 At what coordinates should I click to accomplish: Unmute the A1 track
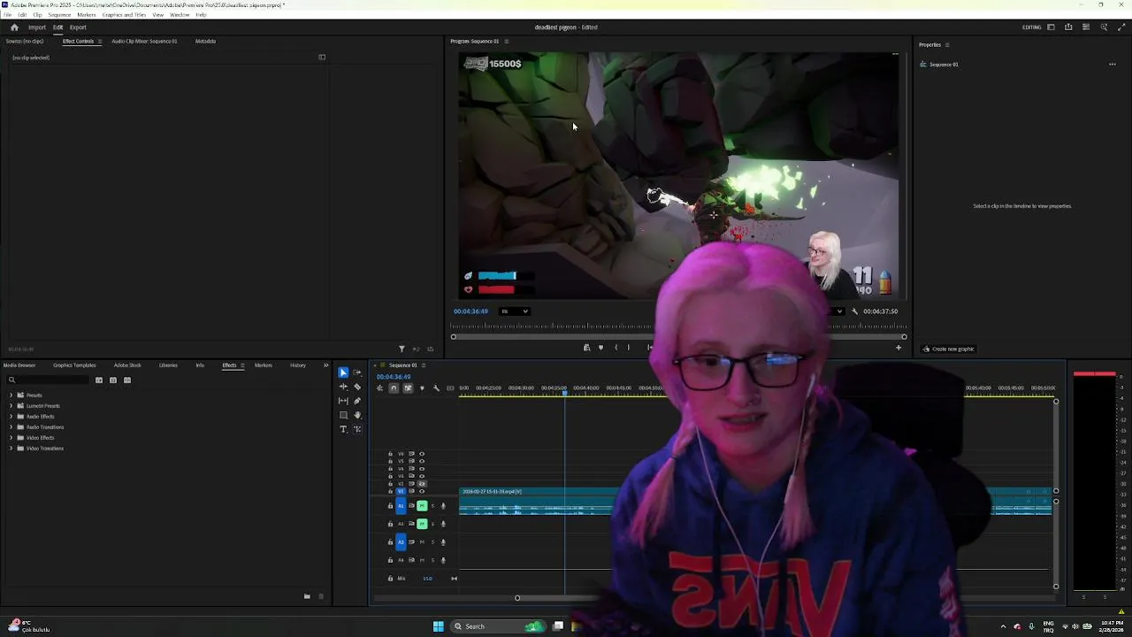click(x=422, y=506)
